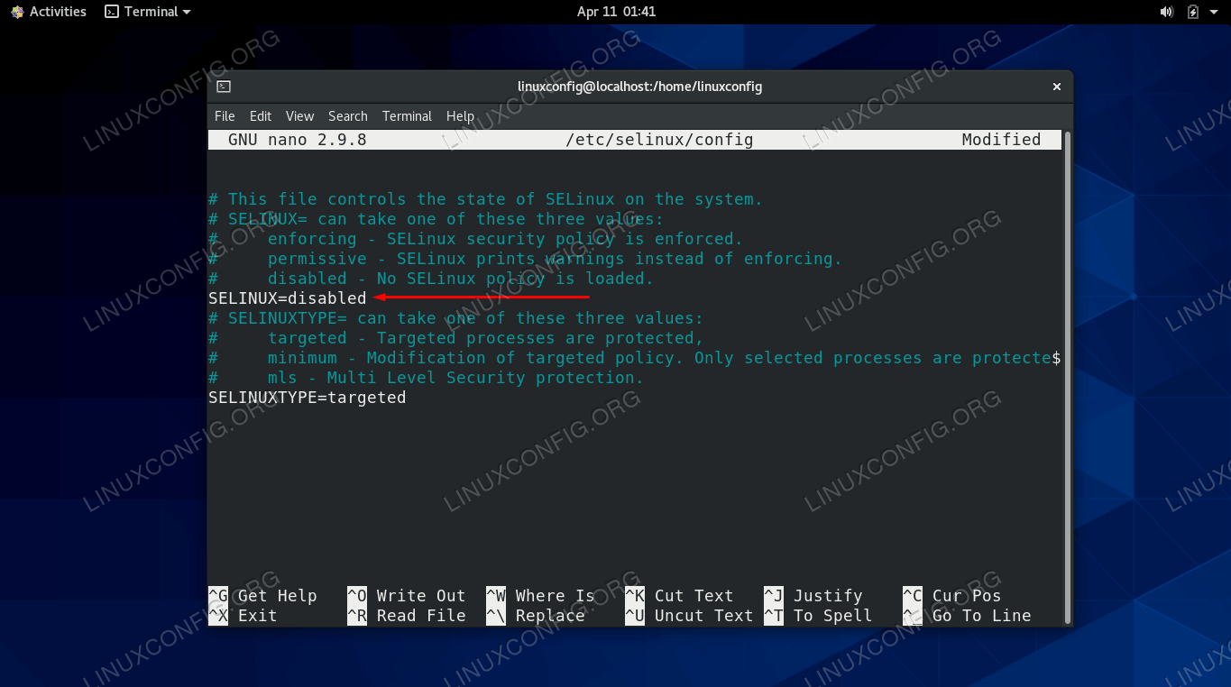The height and width of the screenshot is (687, 1231).
Task: Click the '^T To Spell' shortcut
Action: (818, 616)
